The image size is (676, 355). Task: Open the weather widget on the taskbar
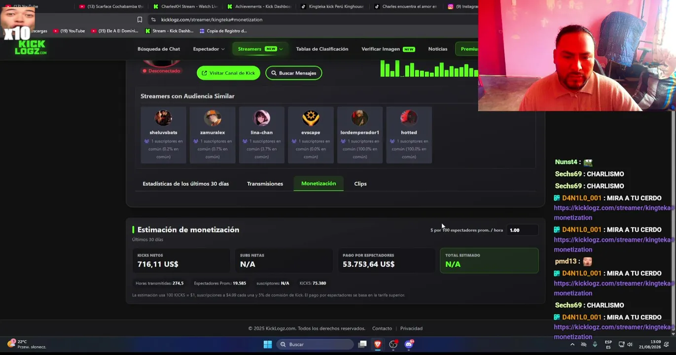(27, 344)
